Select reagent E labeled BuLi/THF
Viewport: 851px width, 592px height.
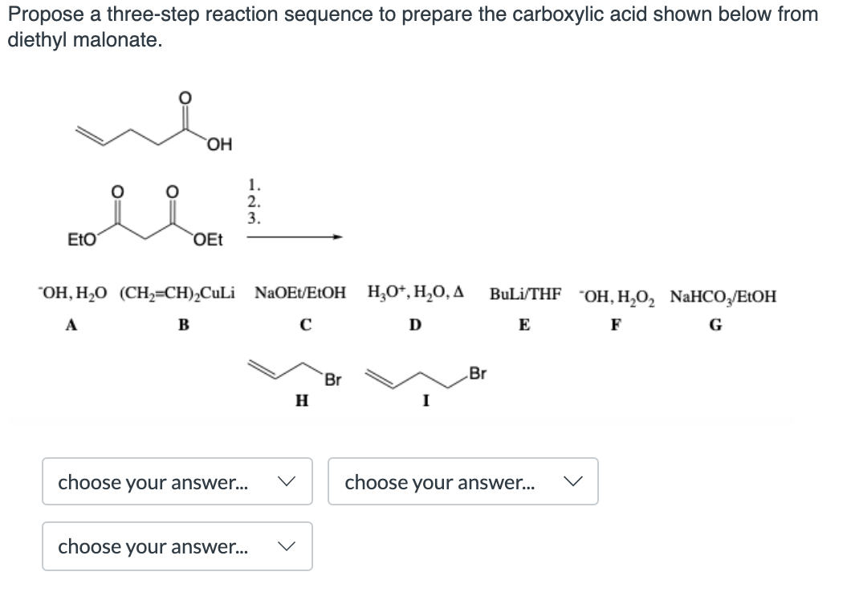pyautogui.click(x=523, y=294)
